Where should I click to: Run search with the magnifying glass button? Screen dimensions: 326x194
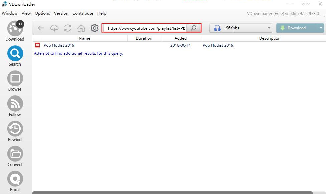coord(194,28)
